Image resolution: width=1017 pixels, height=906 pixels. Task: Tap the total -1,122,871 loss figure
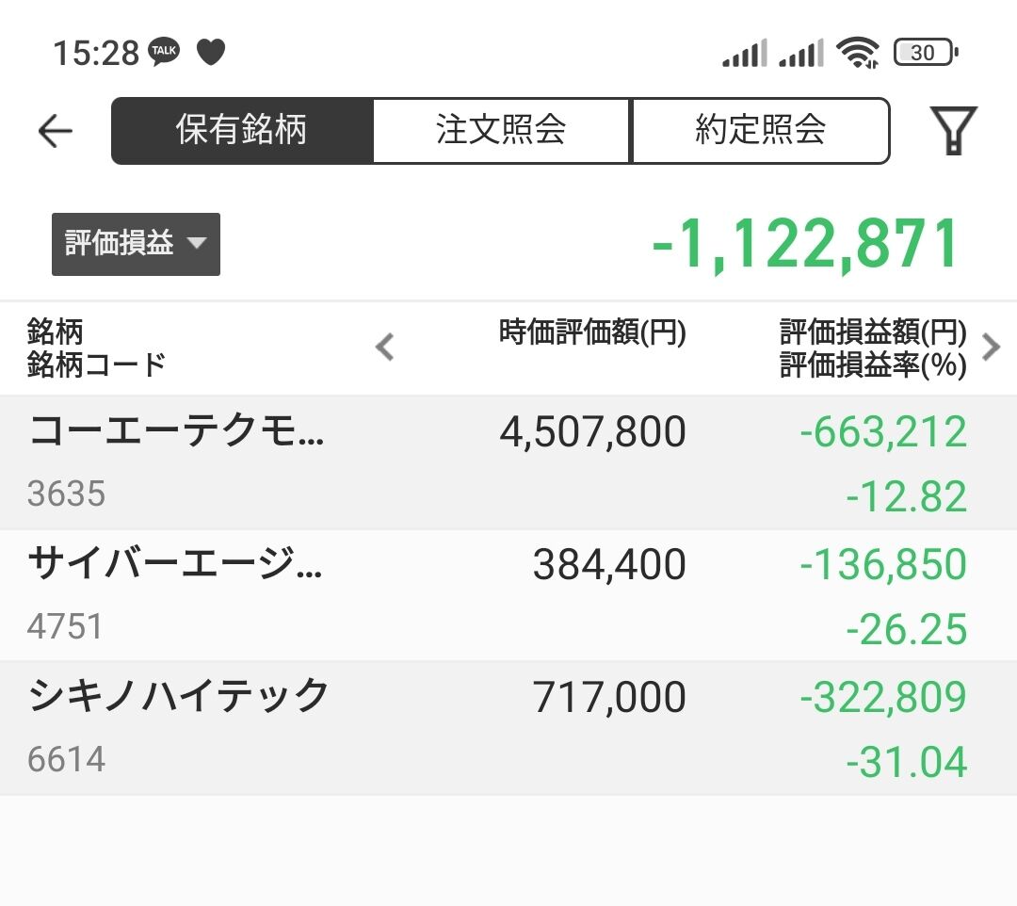(806, 244)
